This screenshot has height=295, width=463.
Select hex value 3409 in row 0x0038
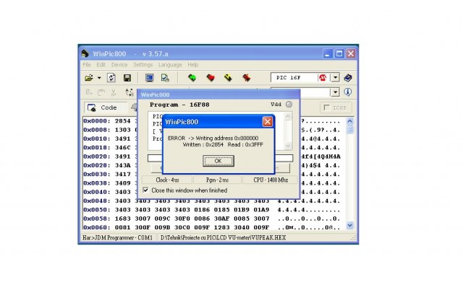(123, 182)
